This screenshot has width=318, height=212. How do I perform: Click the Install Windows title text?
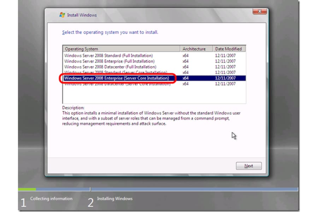click(x=82, y=15)
